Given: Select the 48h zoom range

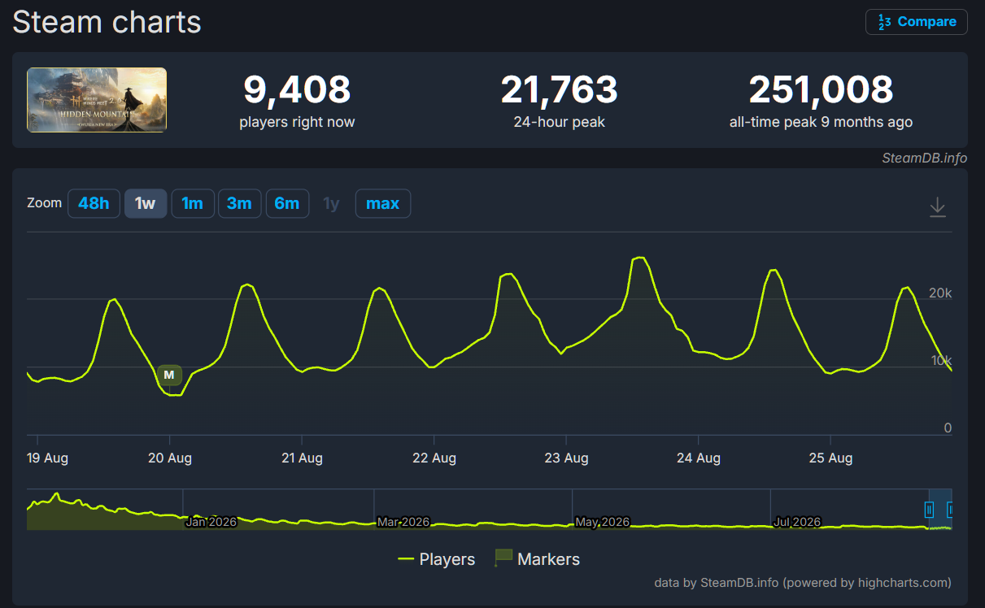Looking at the screenshot, I should (x=94, y=203).
